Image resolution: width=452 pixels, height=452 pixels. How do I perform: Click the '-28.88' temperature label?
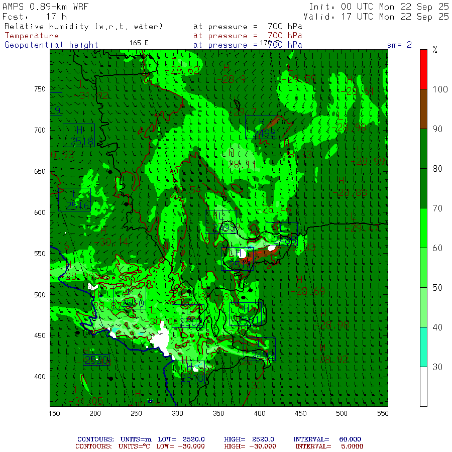350,192
